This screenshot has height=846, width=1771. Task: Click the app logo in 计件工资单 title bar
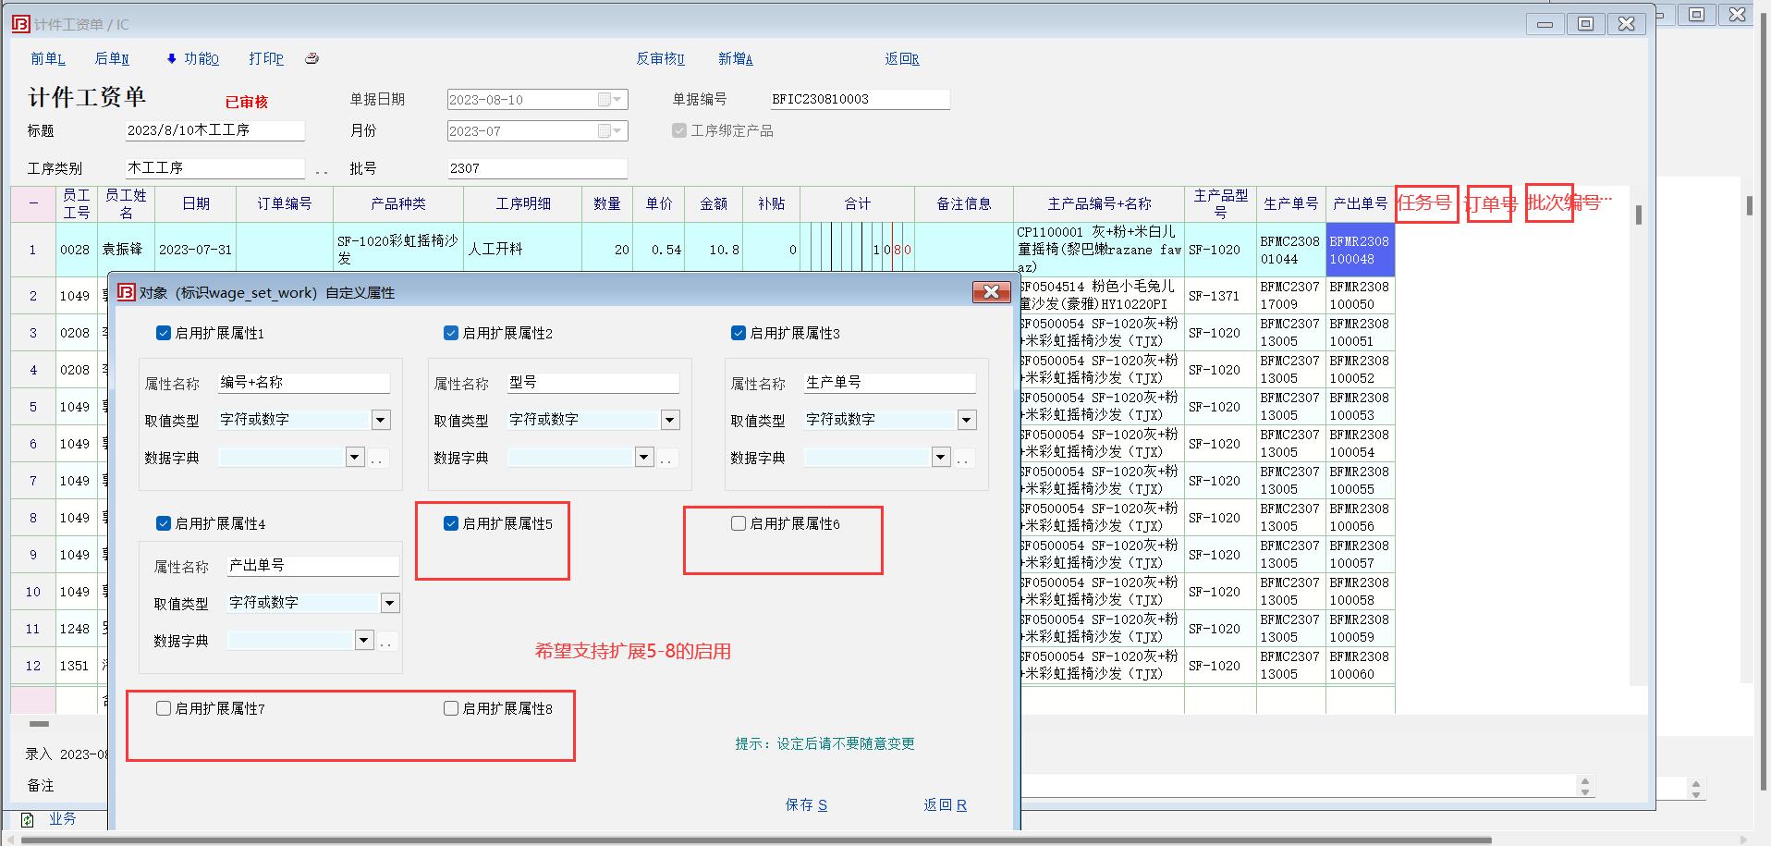[x=20, y=24]
